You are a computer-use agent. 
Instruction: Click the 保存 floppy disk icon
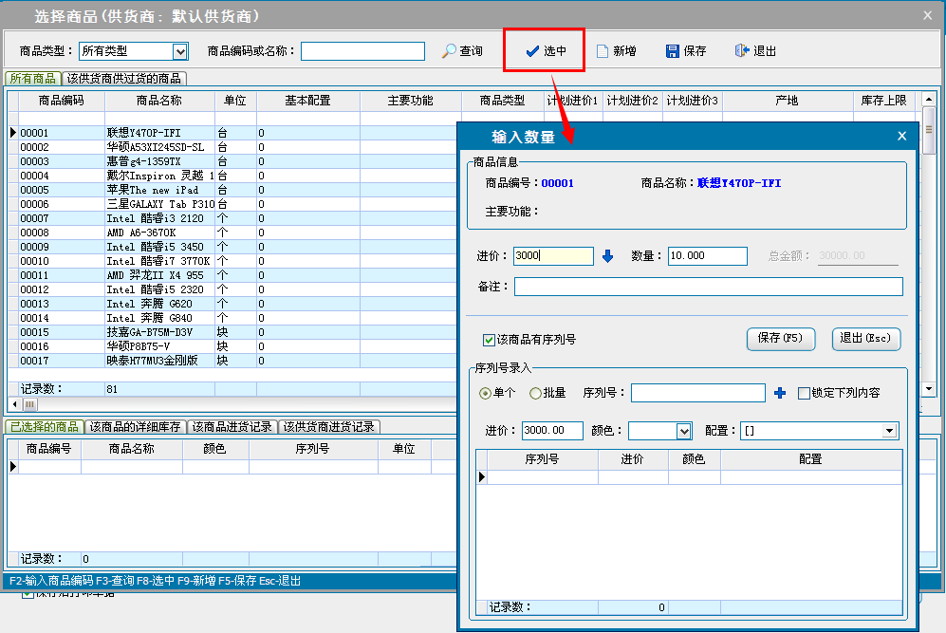coord(673,51)
